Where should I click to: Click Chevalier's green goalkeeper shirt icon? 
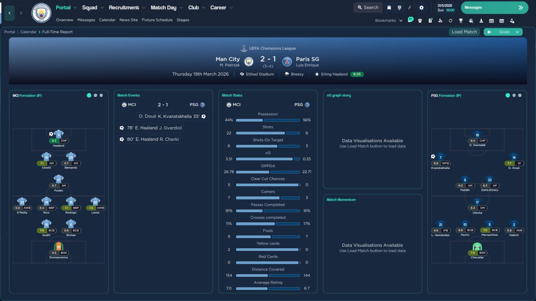[477, 247]
